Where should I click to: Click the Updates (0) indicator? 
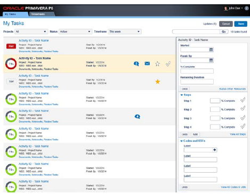(x=209, y=24)
